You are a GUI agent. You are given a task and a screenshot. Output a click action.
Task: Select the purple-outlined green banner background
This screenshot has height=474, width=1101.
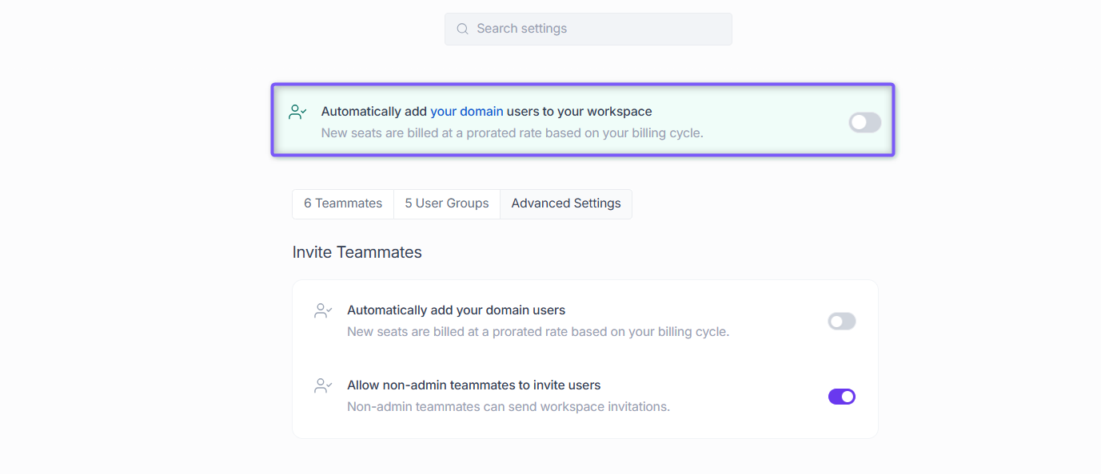[x=583, y=120]
